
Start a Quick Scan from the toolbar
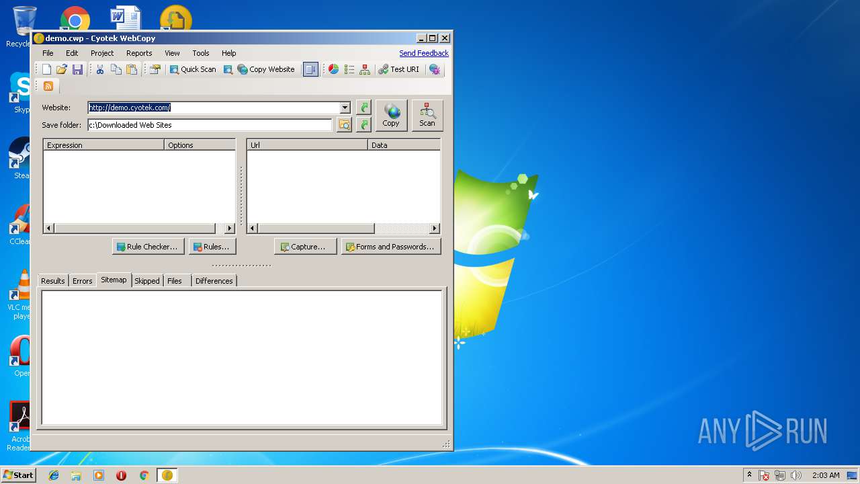tap(193, 69)
